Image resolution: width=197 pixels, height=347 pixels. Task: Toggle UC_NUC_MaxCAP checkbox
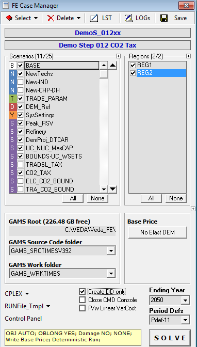[20, 148]
